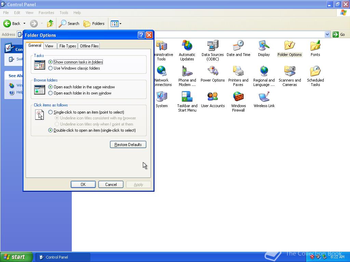Open Scanners and Cameras icon

pyautogui.click(x=290, y=76)
